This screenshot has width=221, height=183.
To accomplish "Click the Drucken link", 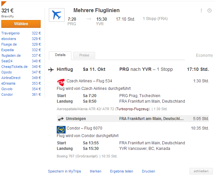I will pyautogui.click(x=149, y=171).
